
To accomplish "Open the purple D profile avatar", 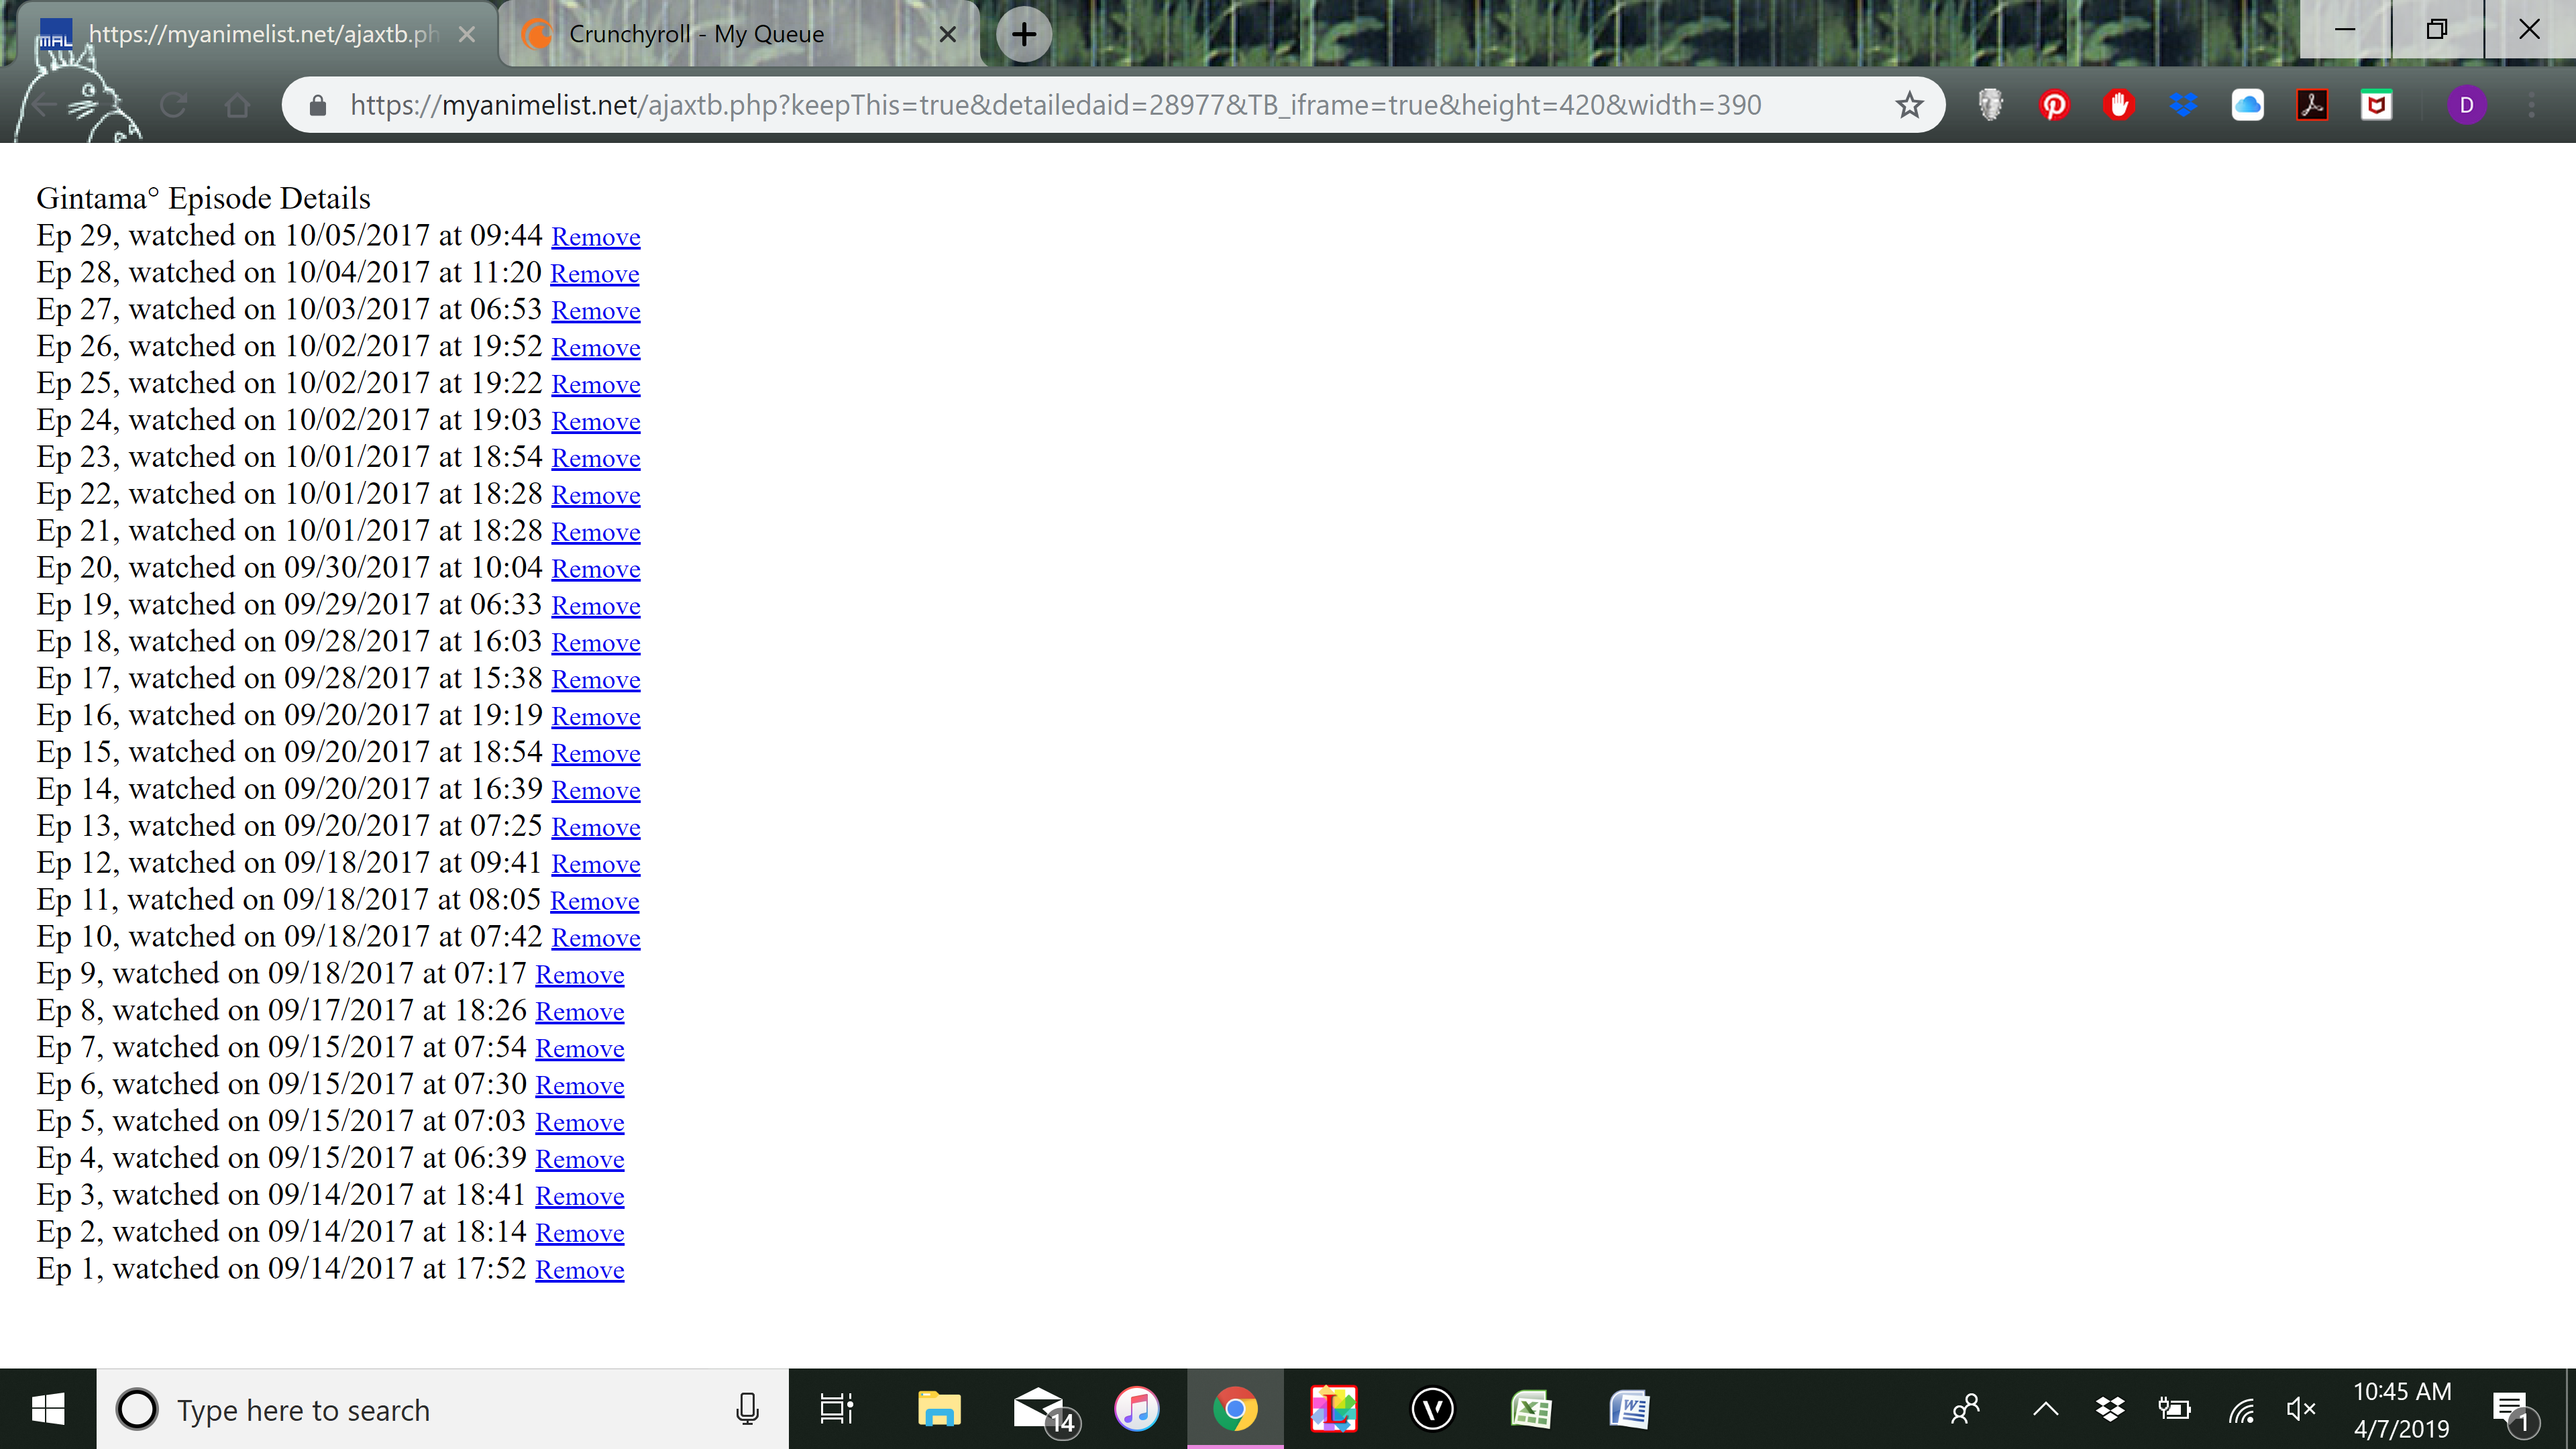I will (2466, 105).
